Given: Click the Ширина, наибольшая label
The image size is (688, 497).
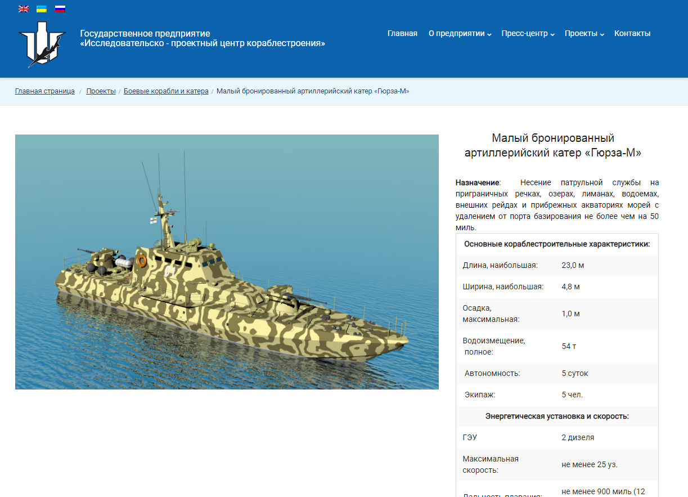Looking at the screenshot, I should (x=503, y=286).
